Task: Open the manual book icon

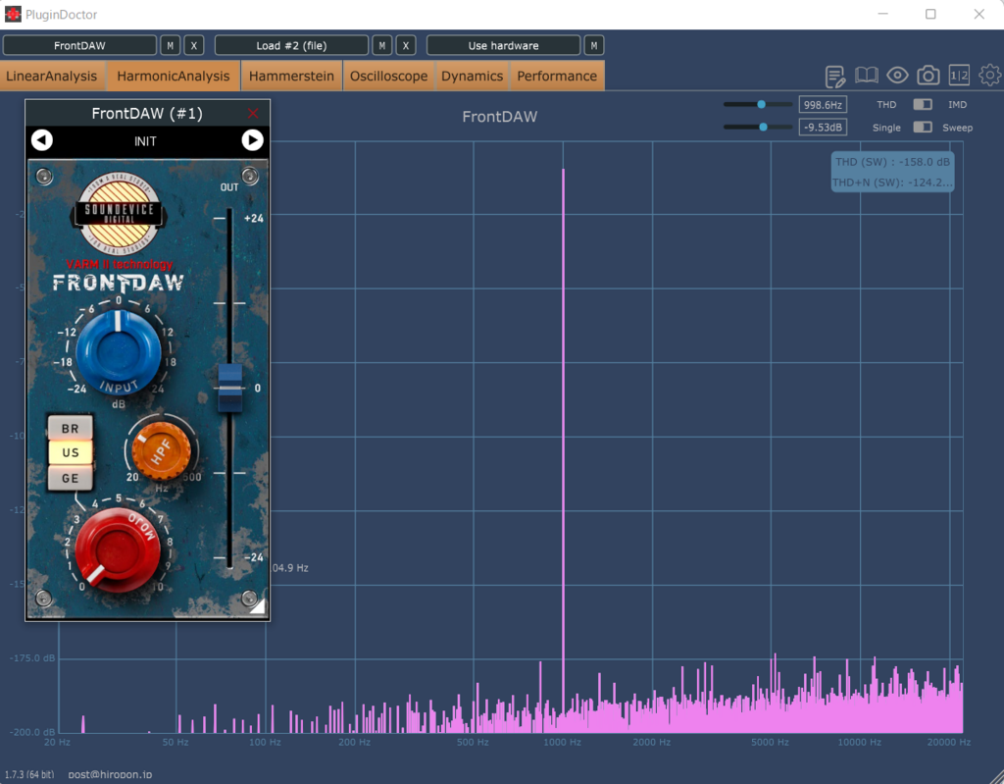Action: tap(867, 76)
